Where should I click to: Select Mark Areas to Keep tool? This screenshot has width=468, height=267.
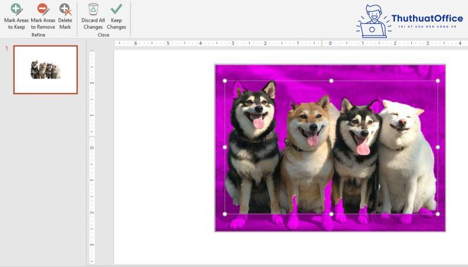click(x=16, y=16)
